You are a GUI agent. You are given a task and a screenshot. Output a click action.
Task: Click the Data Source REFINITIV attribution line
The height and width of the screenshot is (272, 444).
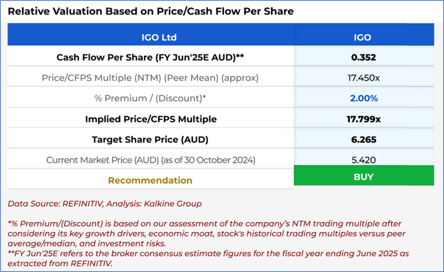pos(105,204)
